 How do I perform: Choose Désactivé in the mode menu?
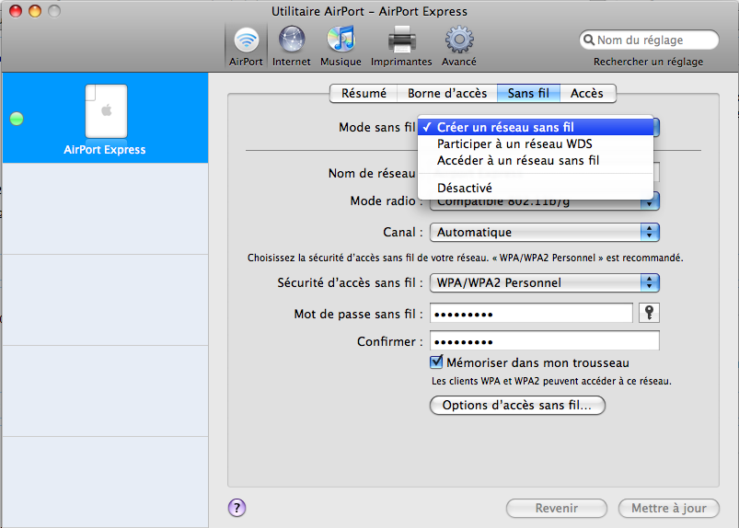point(536,188)
